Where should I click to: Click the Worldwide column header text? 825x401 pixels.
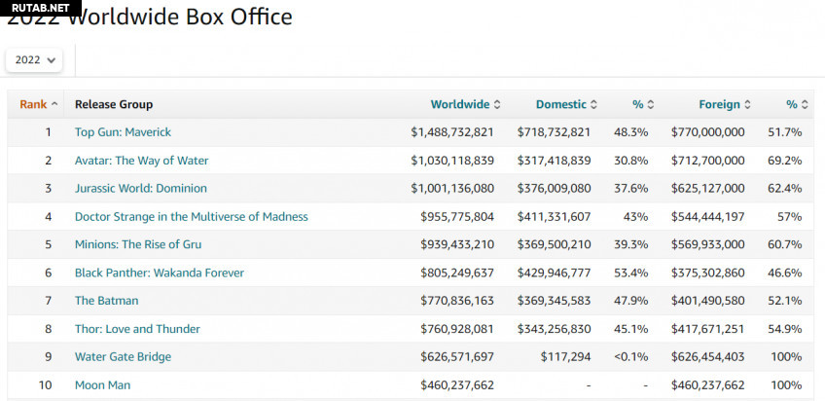point(459,104)
